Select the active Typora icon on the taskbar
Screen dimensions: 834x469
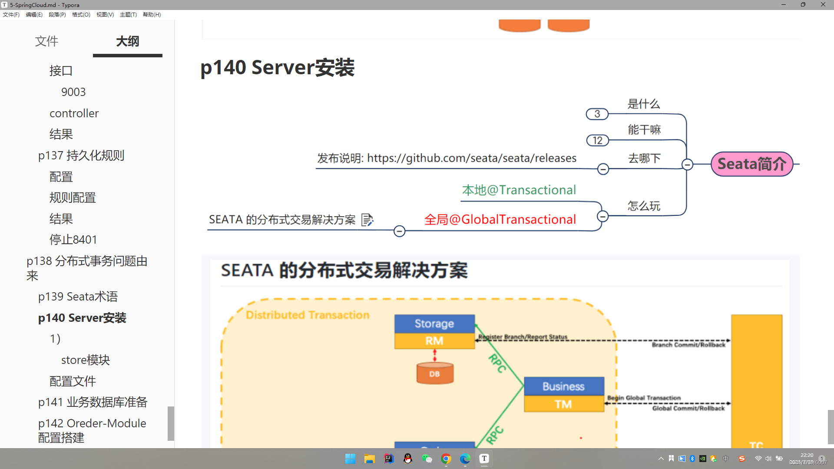tap(484, 459)
